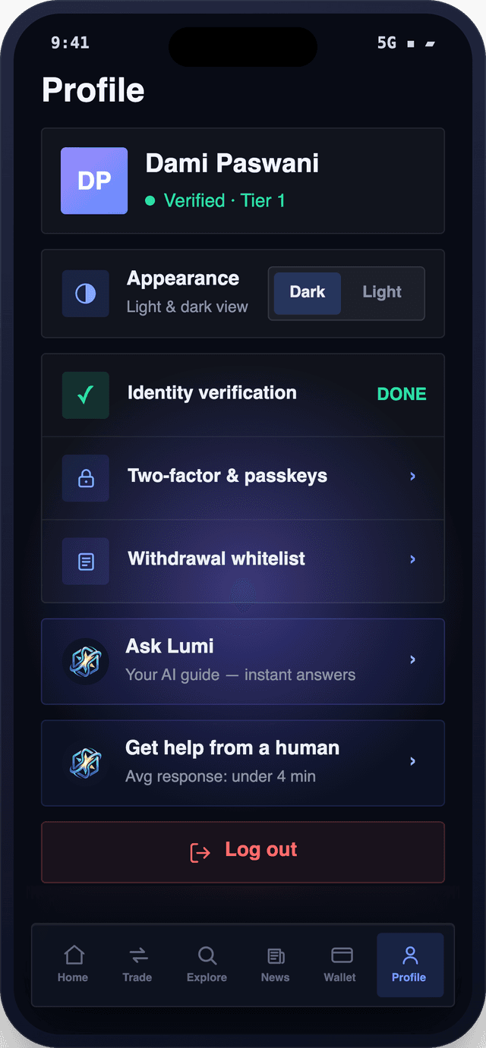Select the Dark appearance option
Viewport: 486px width, 1048px height.
pos(307,293)
